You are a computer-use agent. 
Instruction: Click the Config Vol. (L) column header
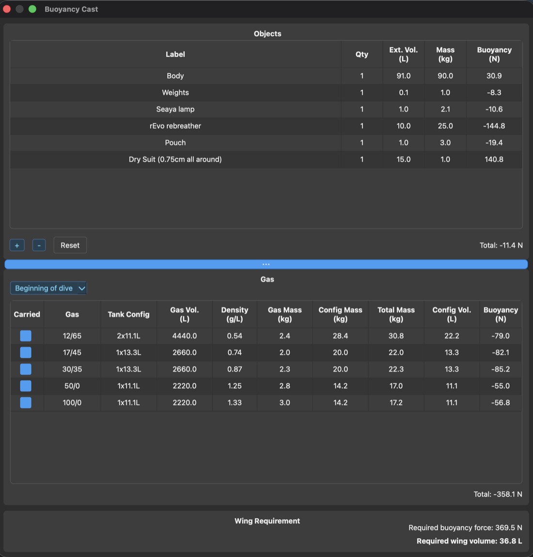pyautogui.click(x=452, y=315)
